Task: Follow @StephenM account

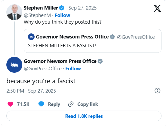Action: click(x=62, y=15)
